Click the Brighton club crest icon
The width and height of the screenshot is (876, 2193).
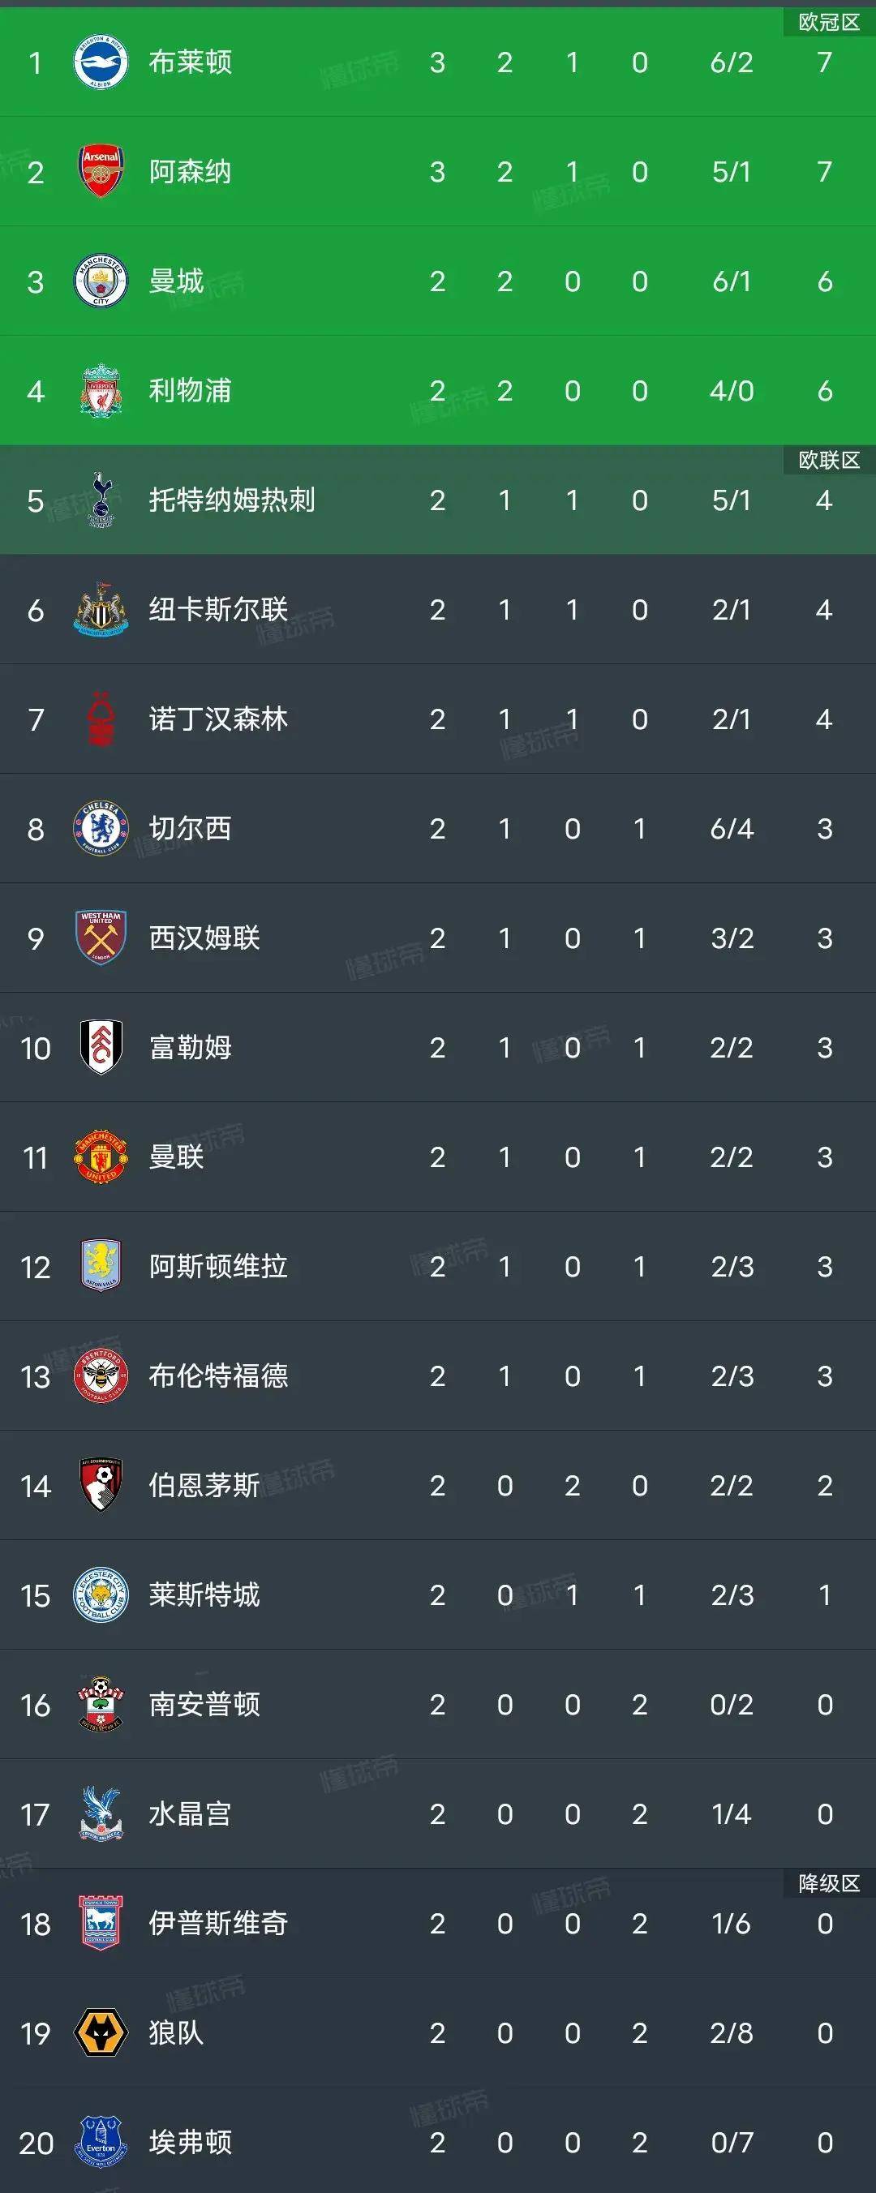pyautogui.click(x=101, y=62)
